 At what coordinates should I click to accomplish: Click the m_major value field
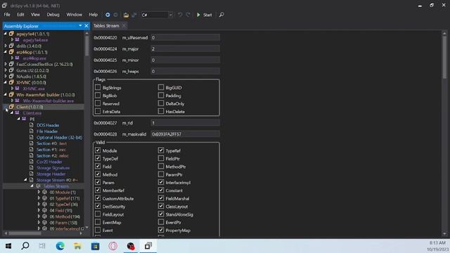tap(186, 48)
